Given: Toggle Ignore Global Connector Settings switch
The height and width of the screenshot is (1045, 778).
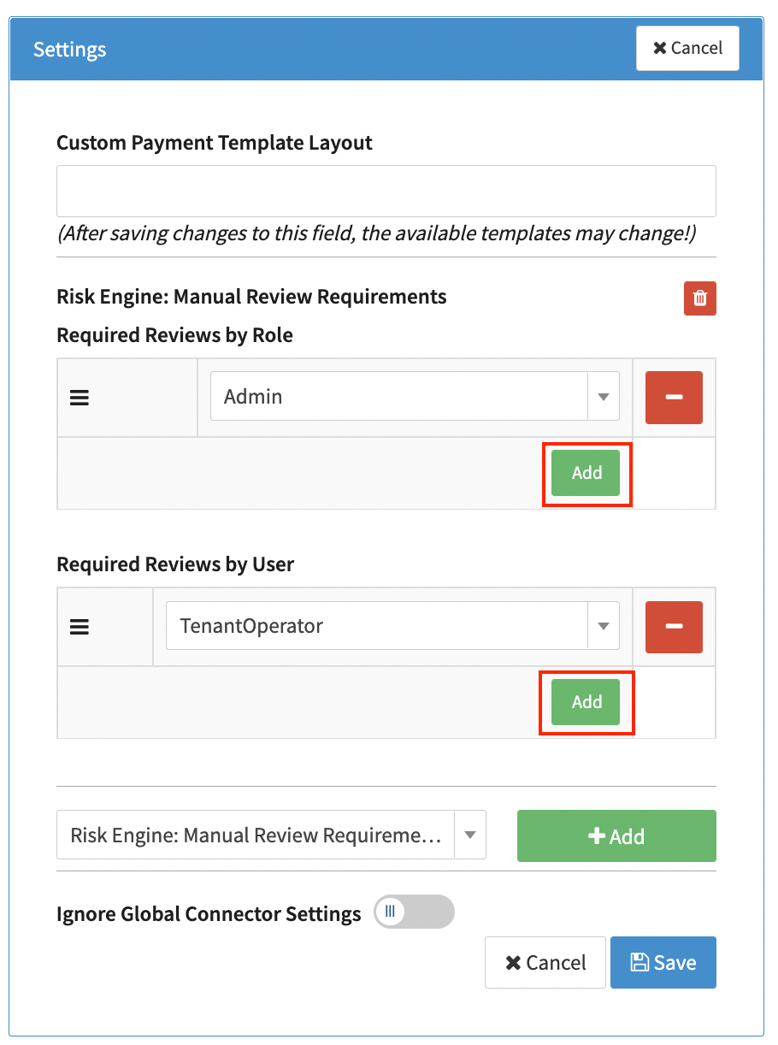Looking at the screenshot, I should pyautogui.click(x=414, y=912).
